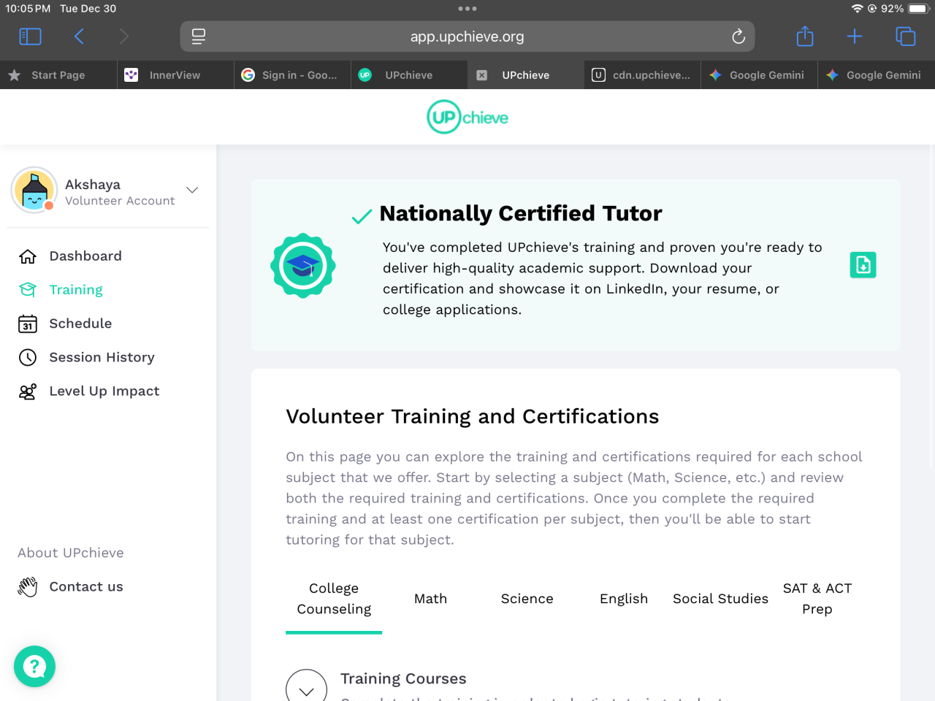Viewport: 935px width, 701px height.
Task: Reload the current page
Action: point(738,37)
